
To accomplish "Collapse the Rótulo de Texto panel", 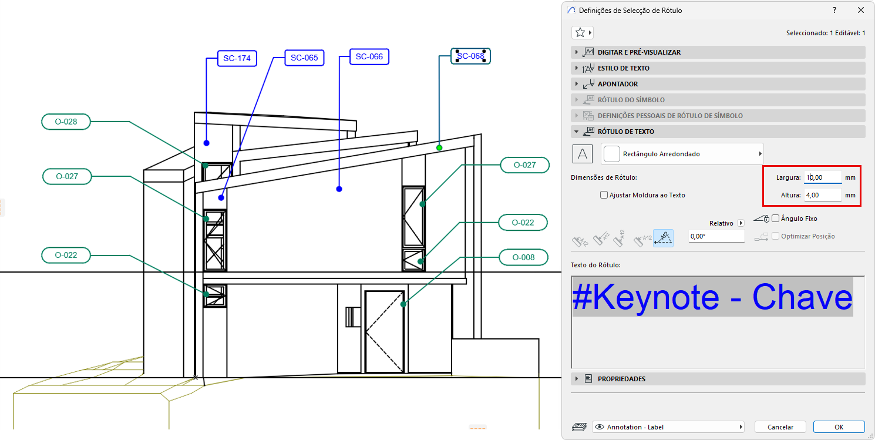I will (x=718, y=132).
